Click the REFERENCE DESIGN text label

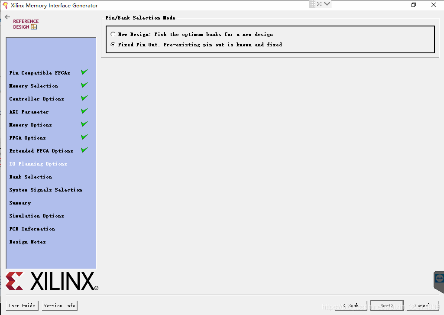point(26,24)
